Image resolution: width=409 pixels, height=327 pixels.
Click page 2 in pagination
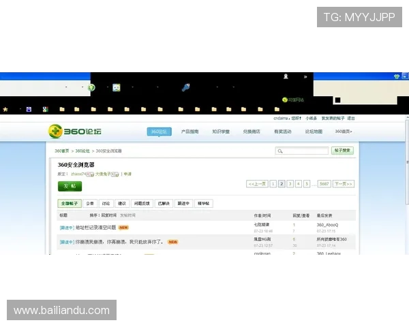pos(282,184)
